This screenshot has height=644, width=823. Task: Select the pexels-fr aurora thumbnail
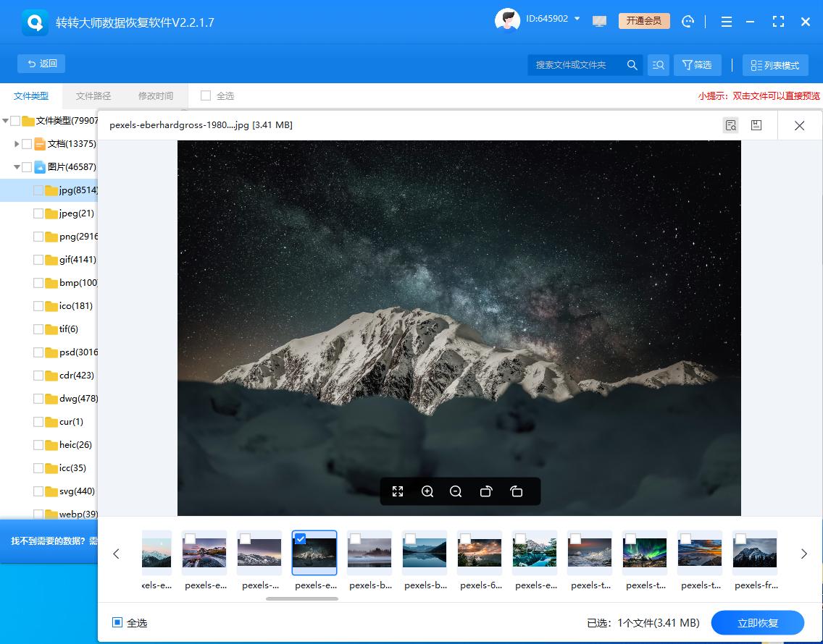click(x=755, y=552)
